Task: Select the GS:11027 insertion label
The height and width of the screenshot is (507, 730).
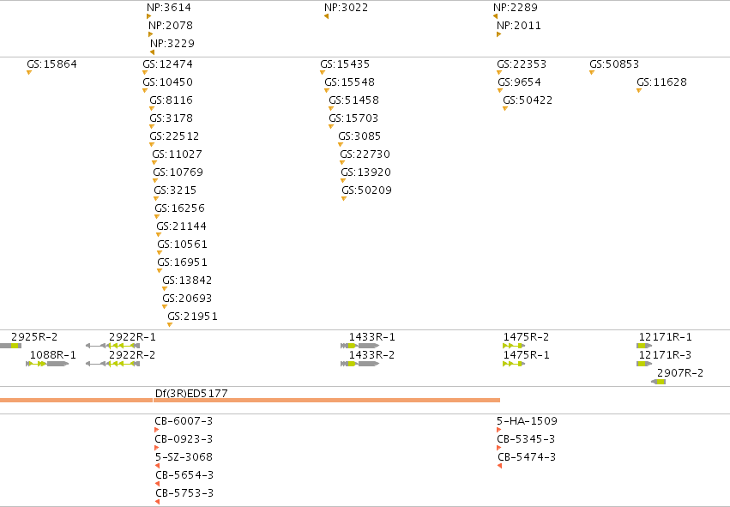Action: pos(177,154)
